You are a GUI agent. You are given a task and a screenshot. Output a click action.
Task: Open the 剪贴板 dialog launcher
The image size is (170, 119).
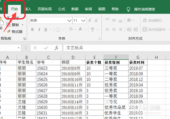(x=25, y=39)
